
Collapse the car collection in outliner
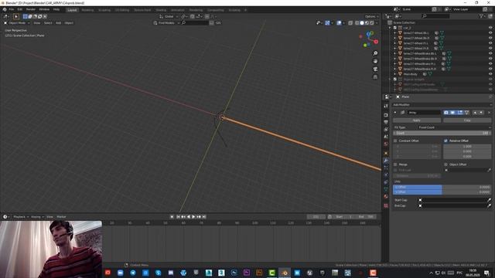[390, 28]
